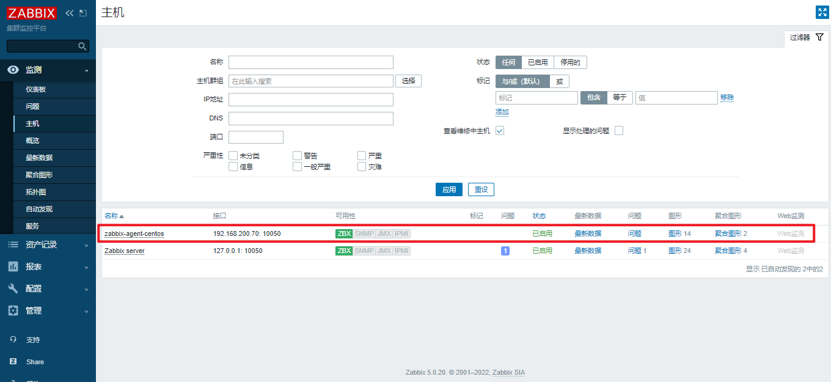
Task: Open 聚合图形 menu item in sidebar
Action: click(x=54, y=175)
